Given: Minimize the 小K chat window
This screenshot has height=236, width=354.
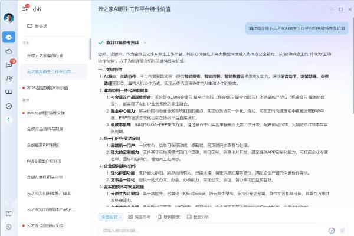Looking at the screenshot, I should [332, 9].
